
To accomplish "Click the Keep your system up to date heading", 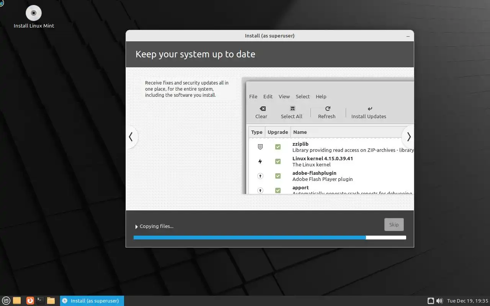I will tap(195, 54).
